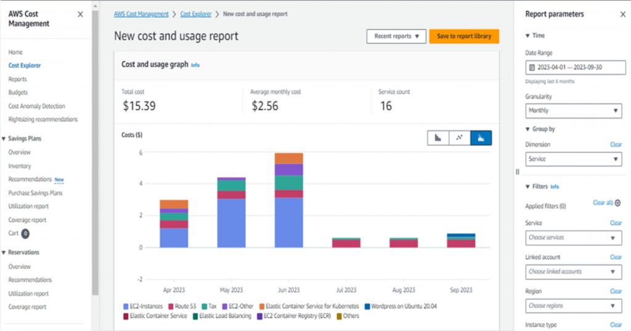Click the $15.39 total cost value

[139, 106]
